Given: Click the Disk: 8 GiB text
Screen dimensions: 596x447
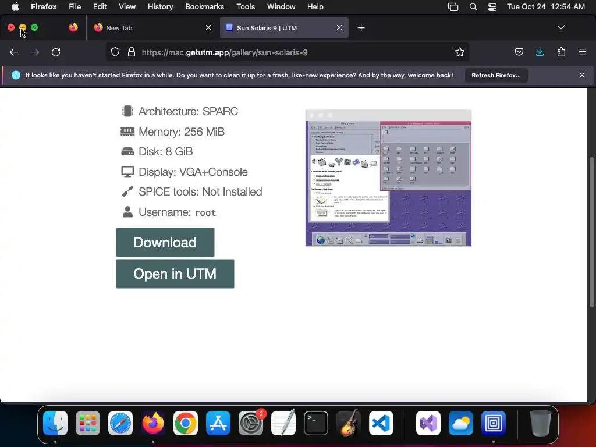Looking at the screenshot, I should point(165,152).
